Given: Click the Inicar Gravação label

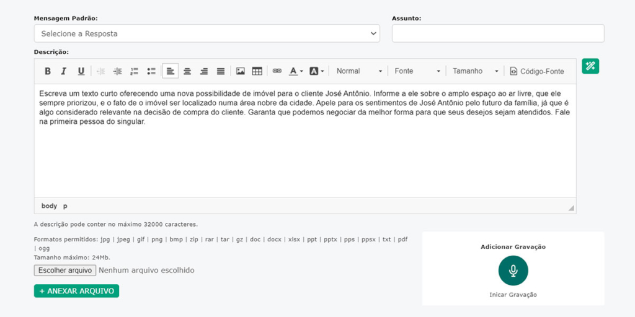Looking at the screenshot, I should 513,295.
